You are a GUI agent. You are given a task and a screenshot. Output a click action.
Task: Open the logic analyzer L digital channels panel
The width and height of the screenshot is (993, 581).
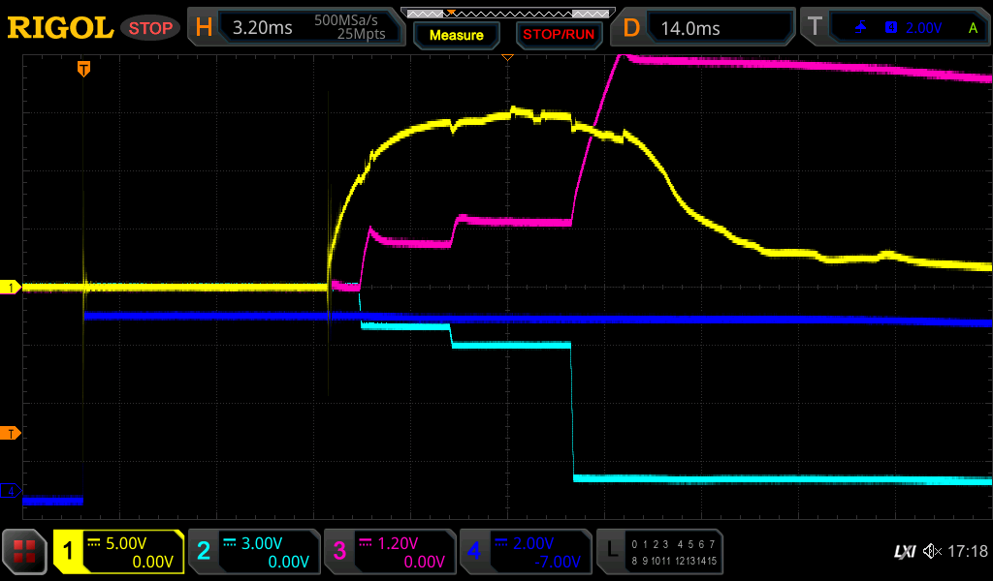[x=661, y=552]
